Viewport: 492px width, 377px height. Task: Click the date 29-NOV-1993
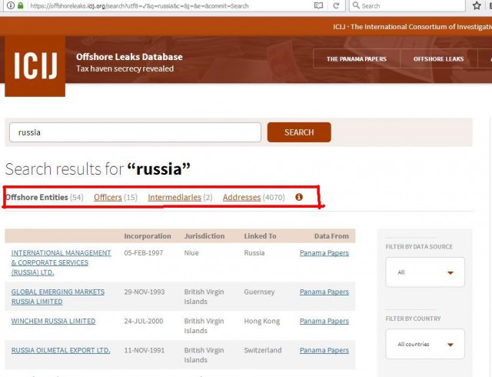point(145,292)
